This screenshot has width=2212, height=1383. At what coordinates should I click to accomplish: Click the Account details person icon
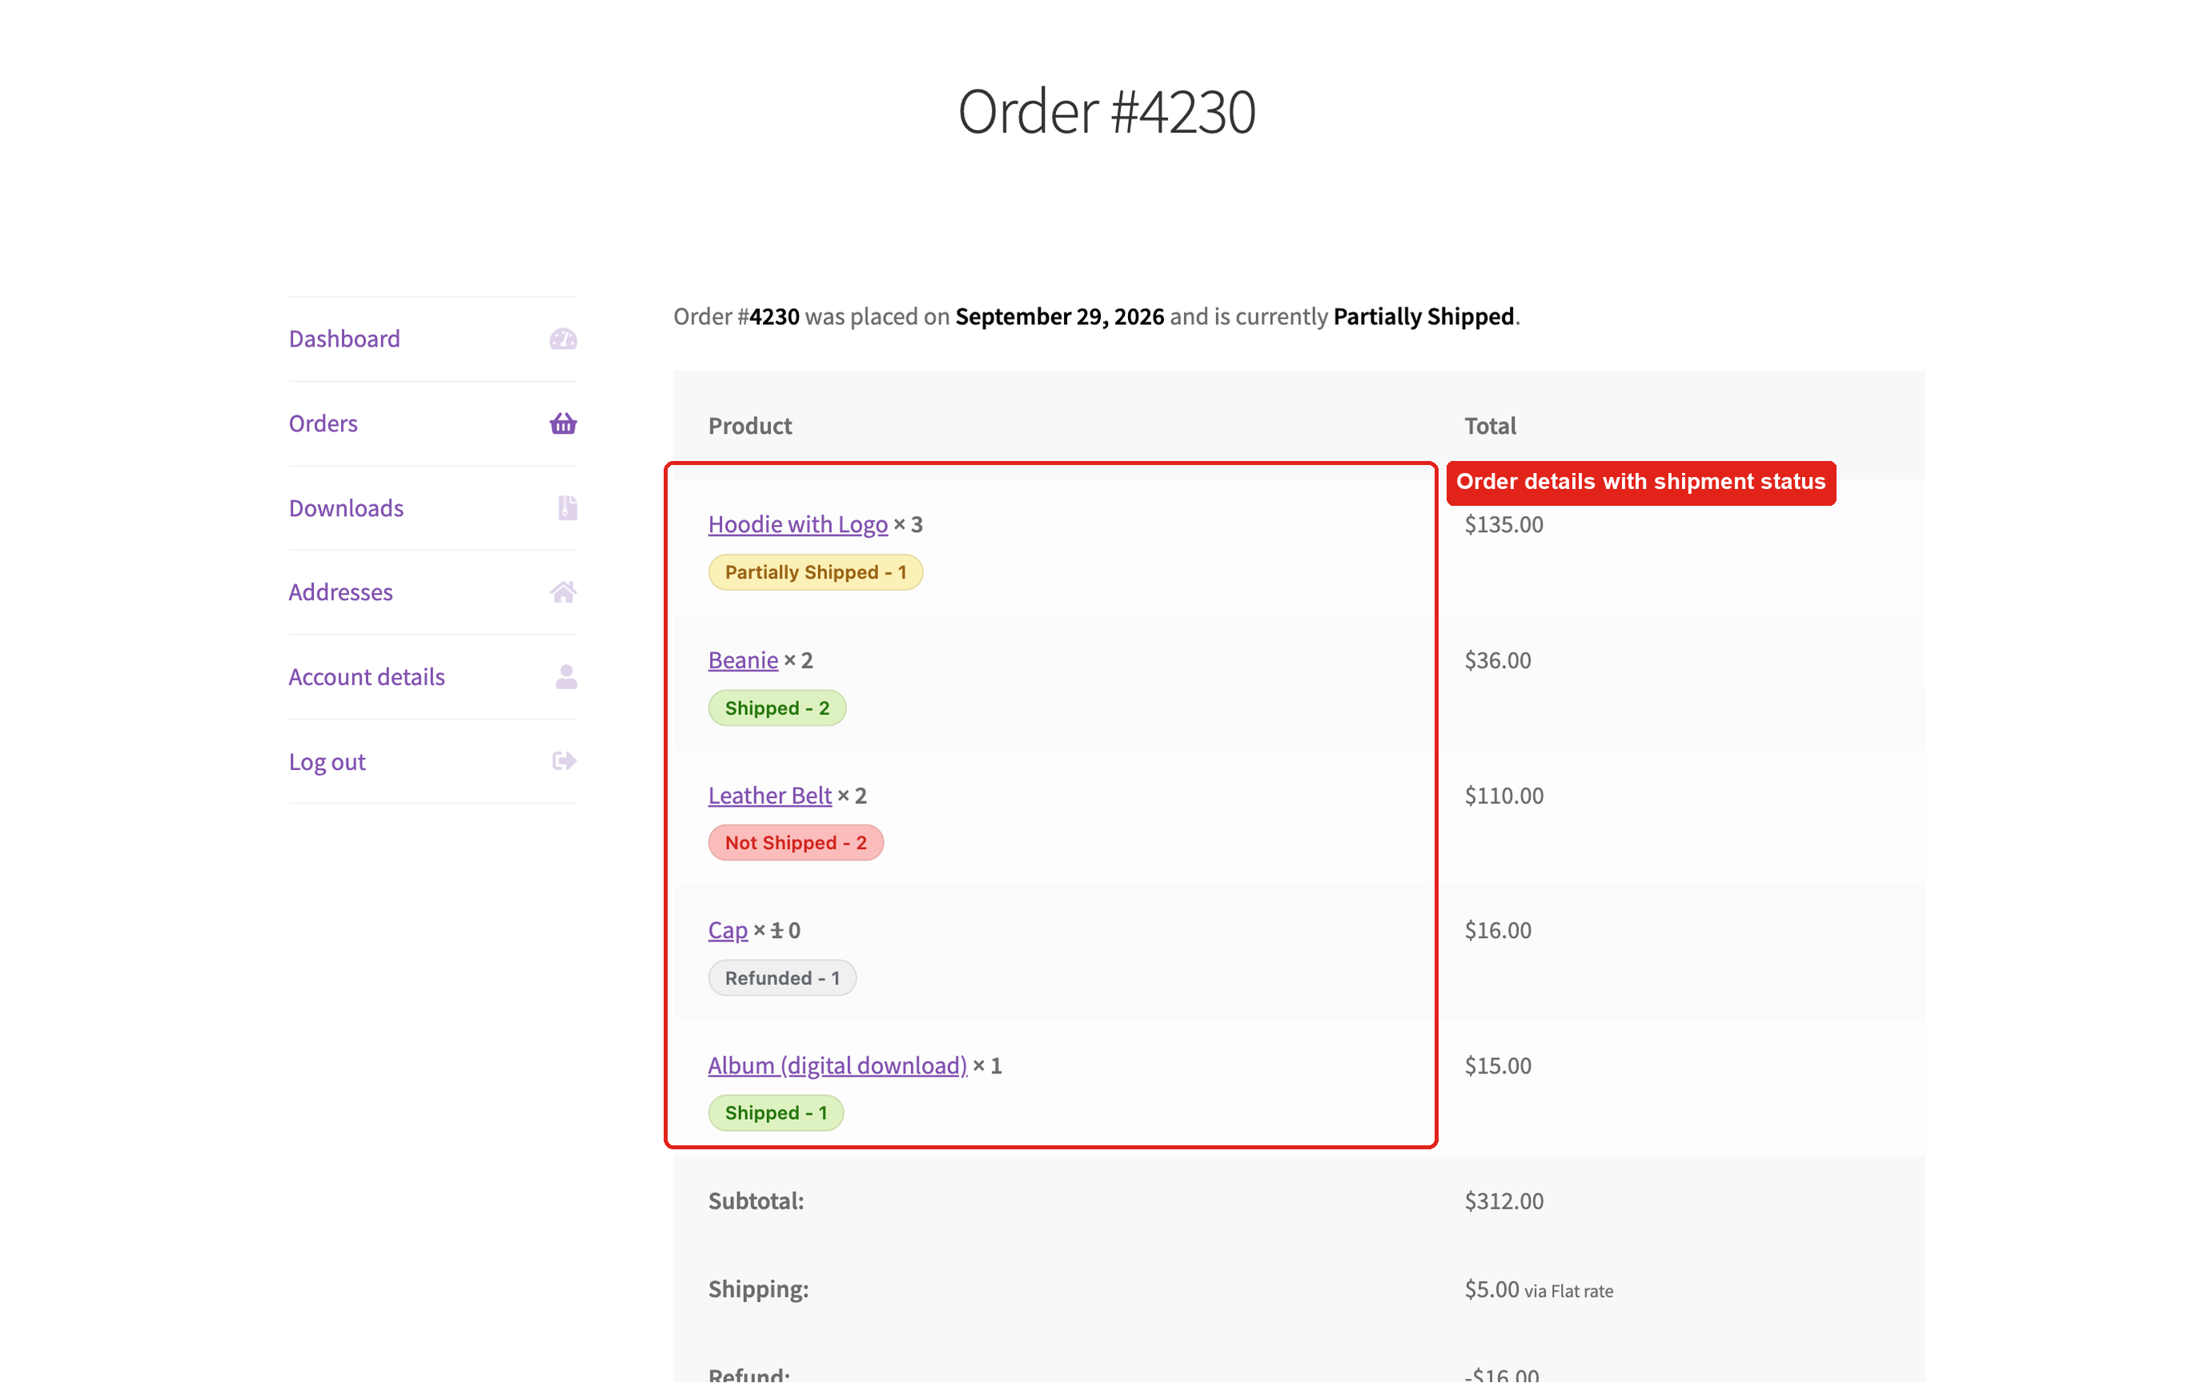566,677
